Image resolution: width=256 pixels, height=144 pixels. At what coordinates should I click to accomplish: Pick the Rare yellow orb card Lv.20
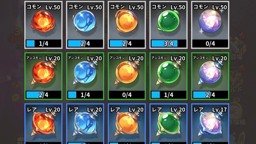point(127,124)
